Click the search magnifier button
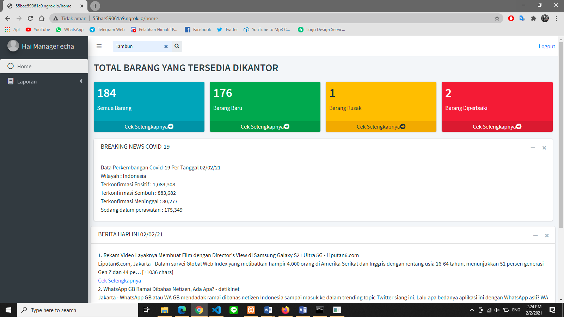Viewport: 564px width, 317px height. (x=177, y=46)
